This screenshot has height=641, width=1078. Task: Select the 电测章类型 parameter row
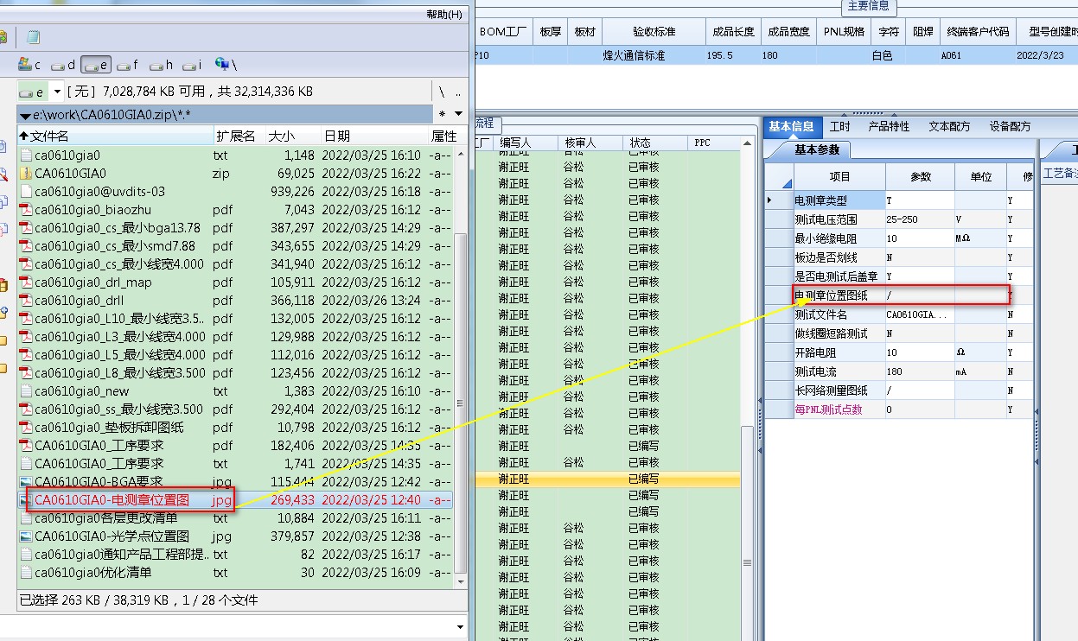tap(899, 200)
